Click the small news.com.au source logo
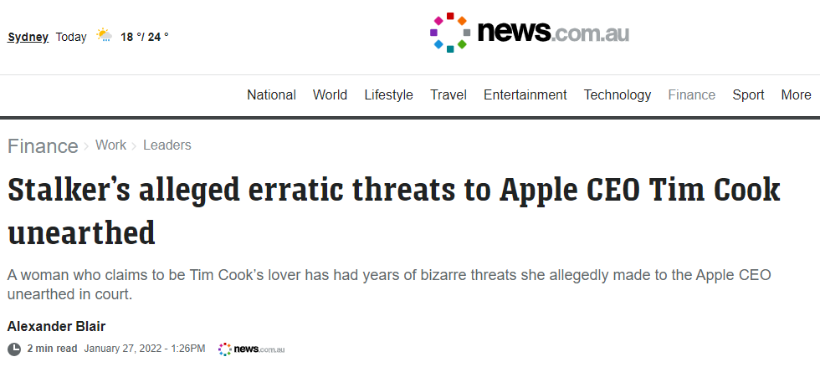Screen dimensions: 820x367 click(x=252, y=349)
